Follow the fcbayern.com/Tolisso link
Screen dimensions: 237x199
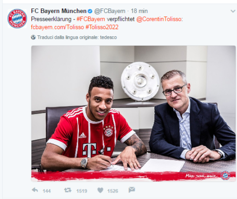(57, 27)
